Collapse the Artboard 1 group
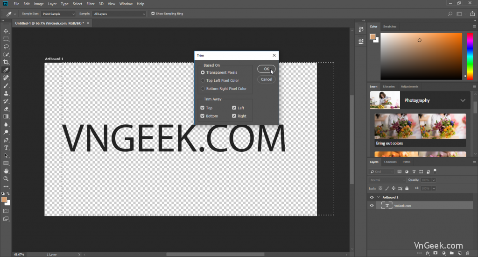478x257 pixels. [379, 197]
